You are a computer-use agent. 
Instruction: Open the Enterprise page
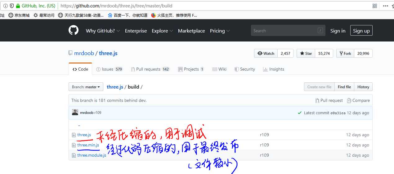pos(136,31)
